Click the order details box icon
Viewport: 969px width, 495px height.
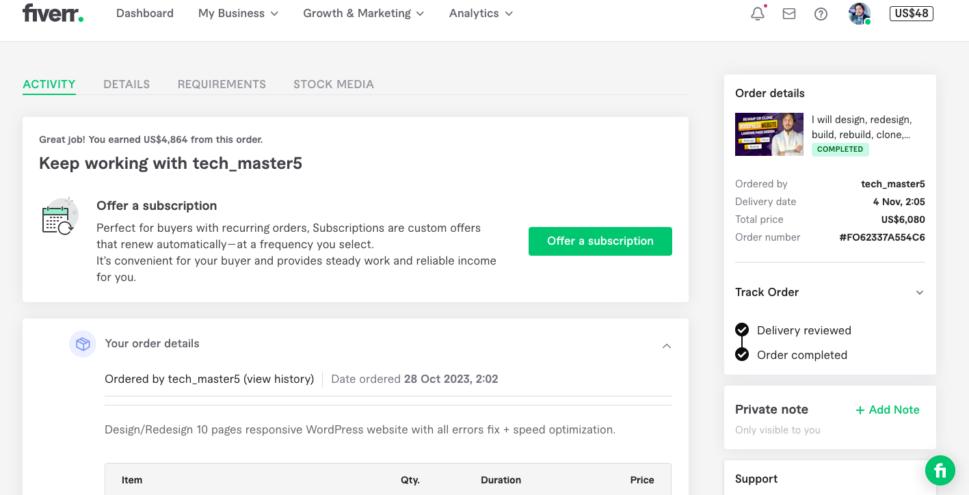83,344
